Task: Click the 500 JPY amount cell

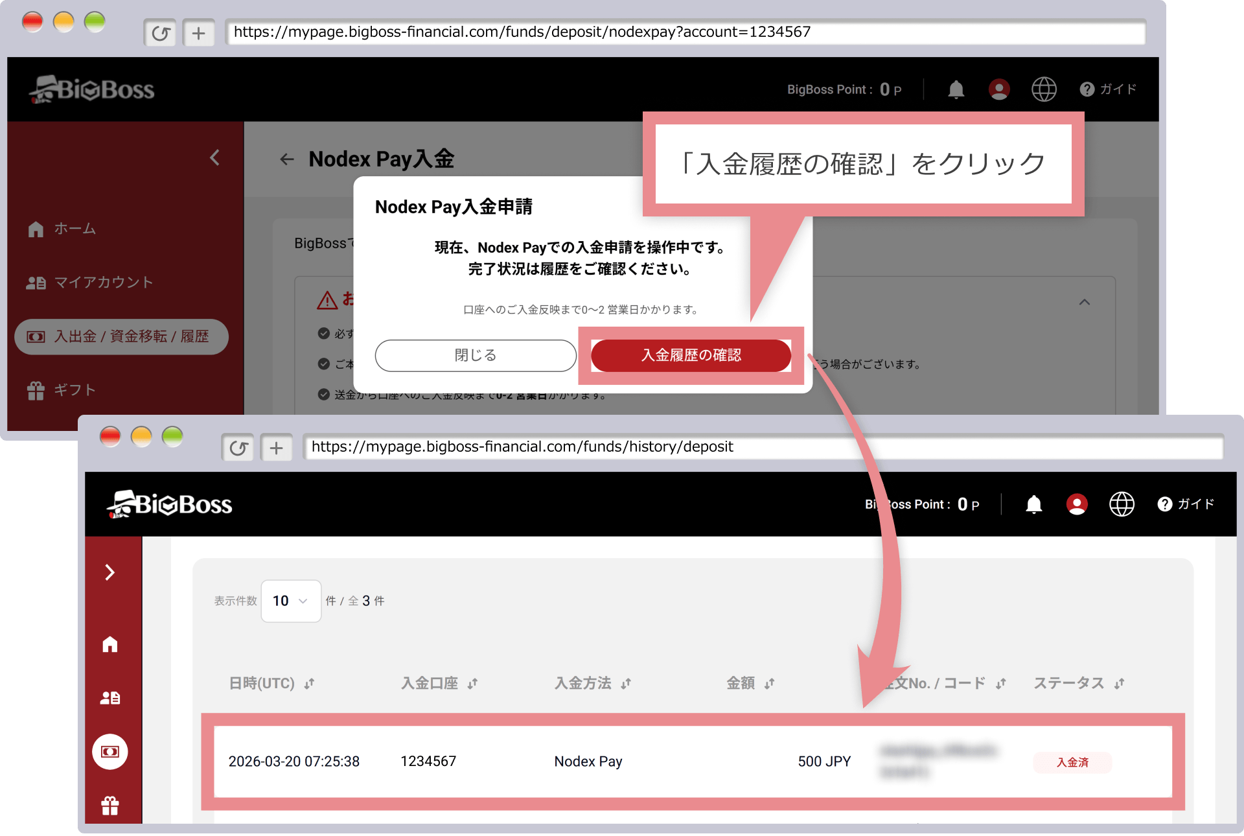Action: coord(824,761)
